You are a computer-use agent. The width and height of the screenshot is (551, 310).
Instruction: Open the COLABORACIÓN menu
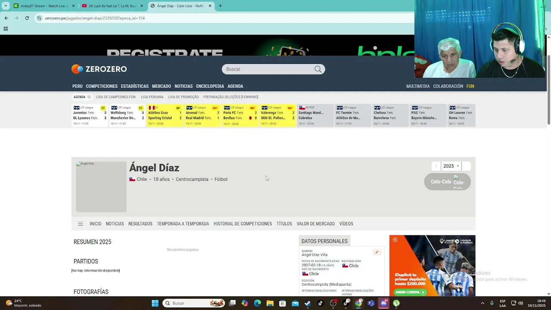click(448, 86)
